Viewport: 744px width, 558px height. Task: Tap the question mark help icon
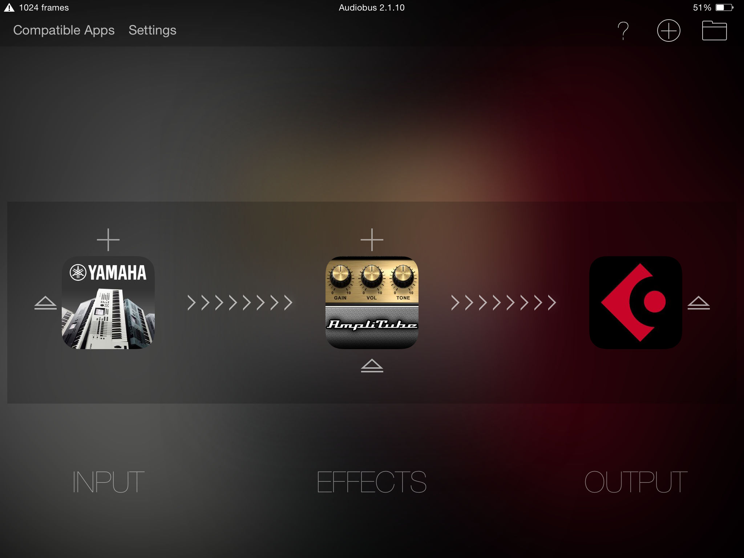(623, 31)
